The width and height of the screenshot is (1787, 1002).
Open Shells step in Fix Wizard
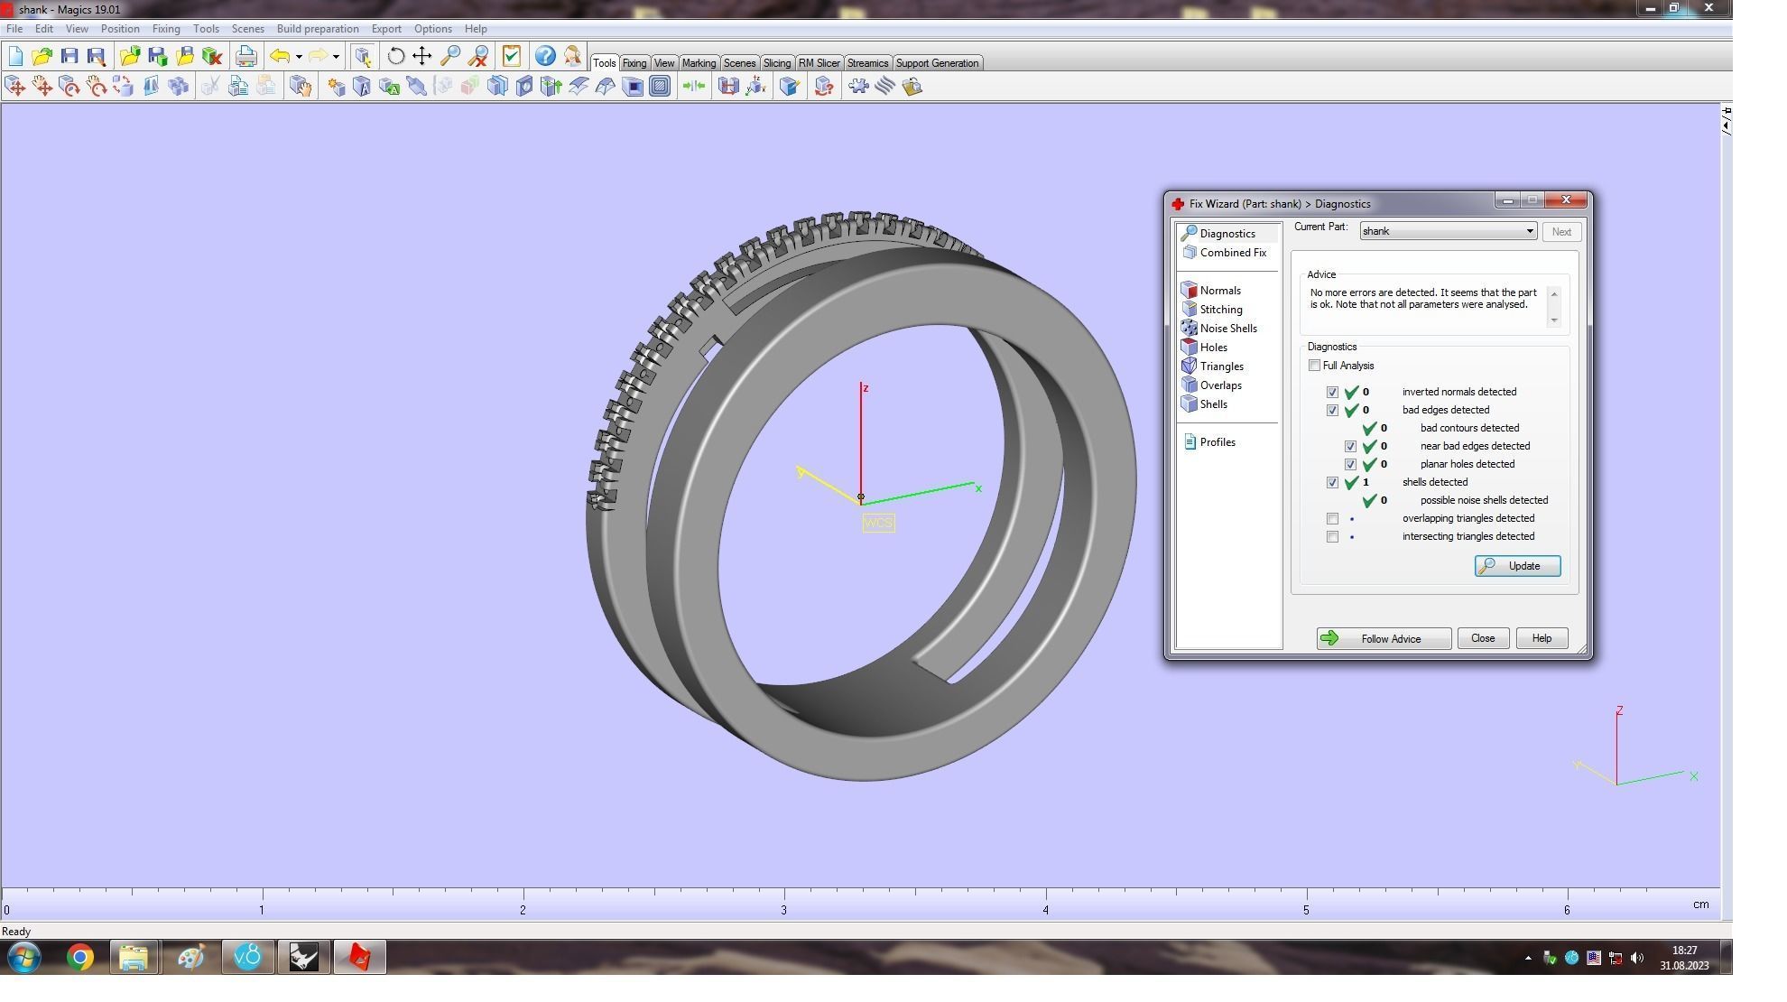pyautogui.click(x=1213, y=404)
